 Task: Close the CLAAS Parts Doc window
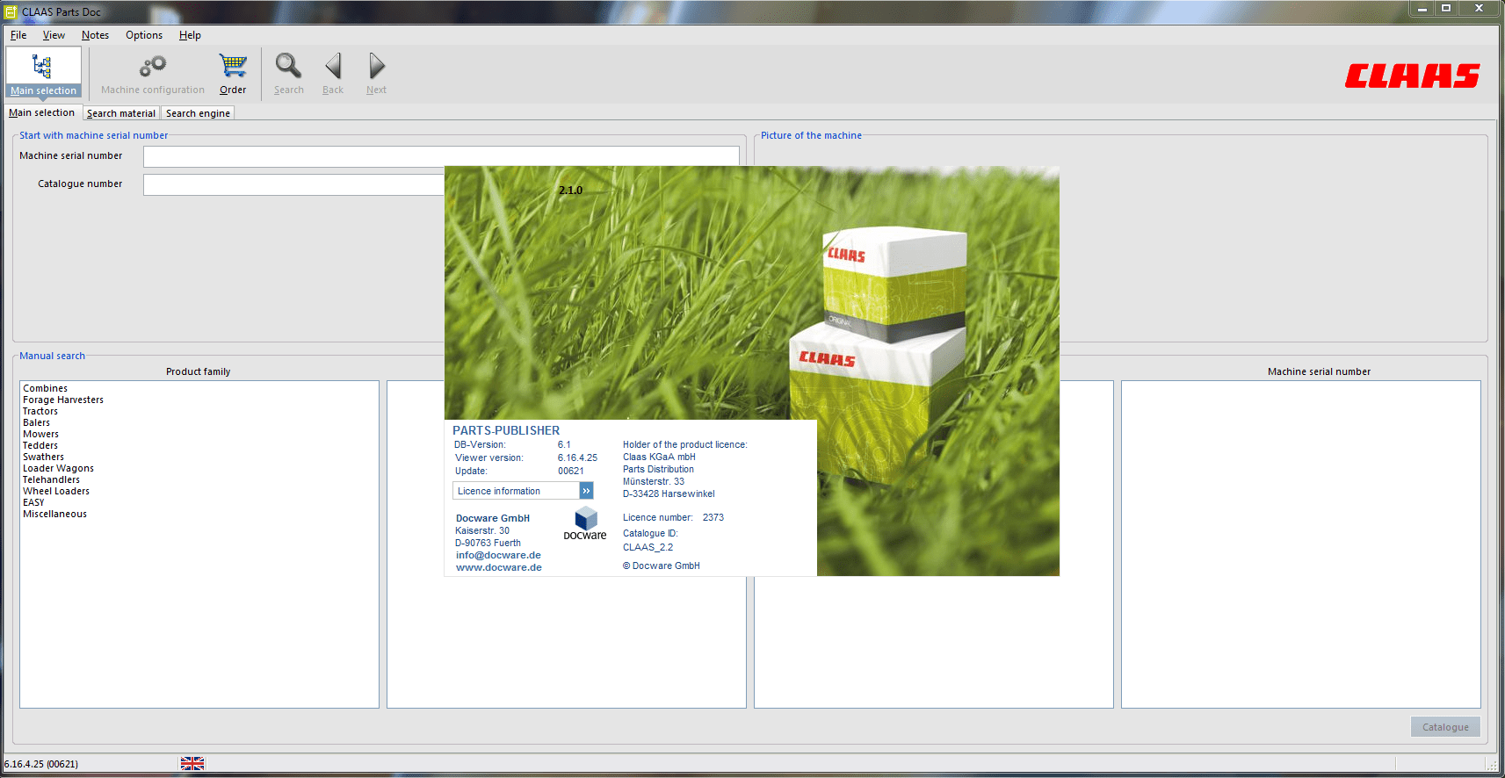[x=1480, y=9]
